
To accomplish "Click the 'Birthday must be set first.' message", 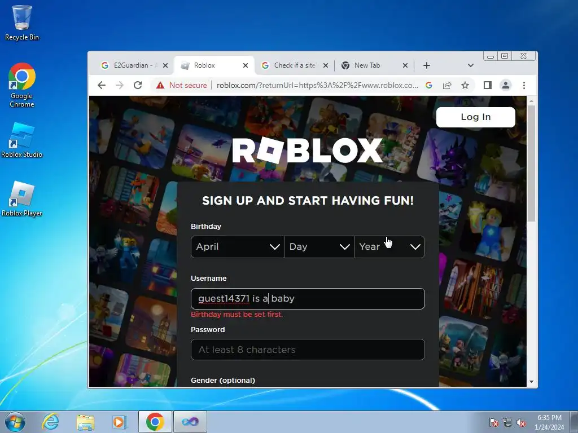I will click(x=237, y=315).
